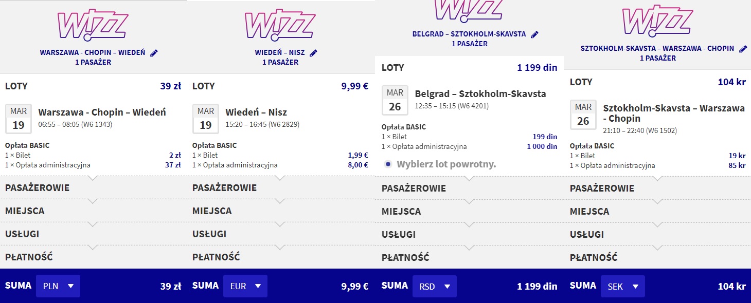Click the Wizz logo above Warszawa – Wiedeń

click(x=93, y=25)
